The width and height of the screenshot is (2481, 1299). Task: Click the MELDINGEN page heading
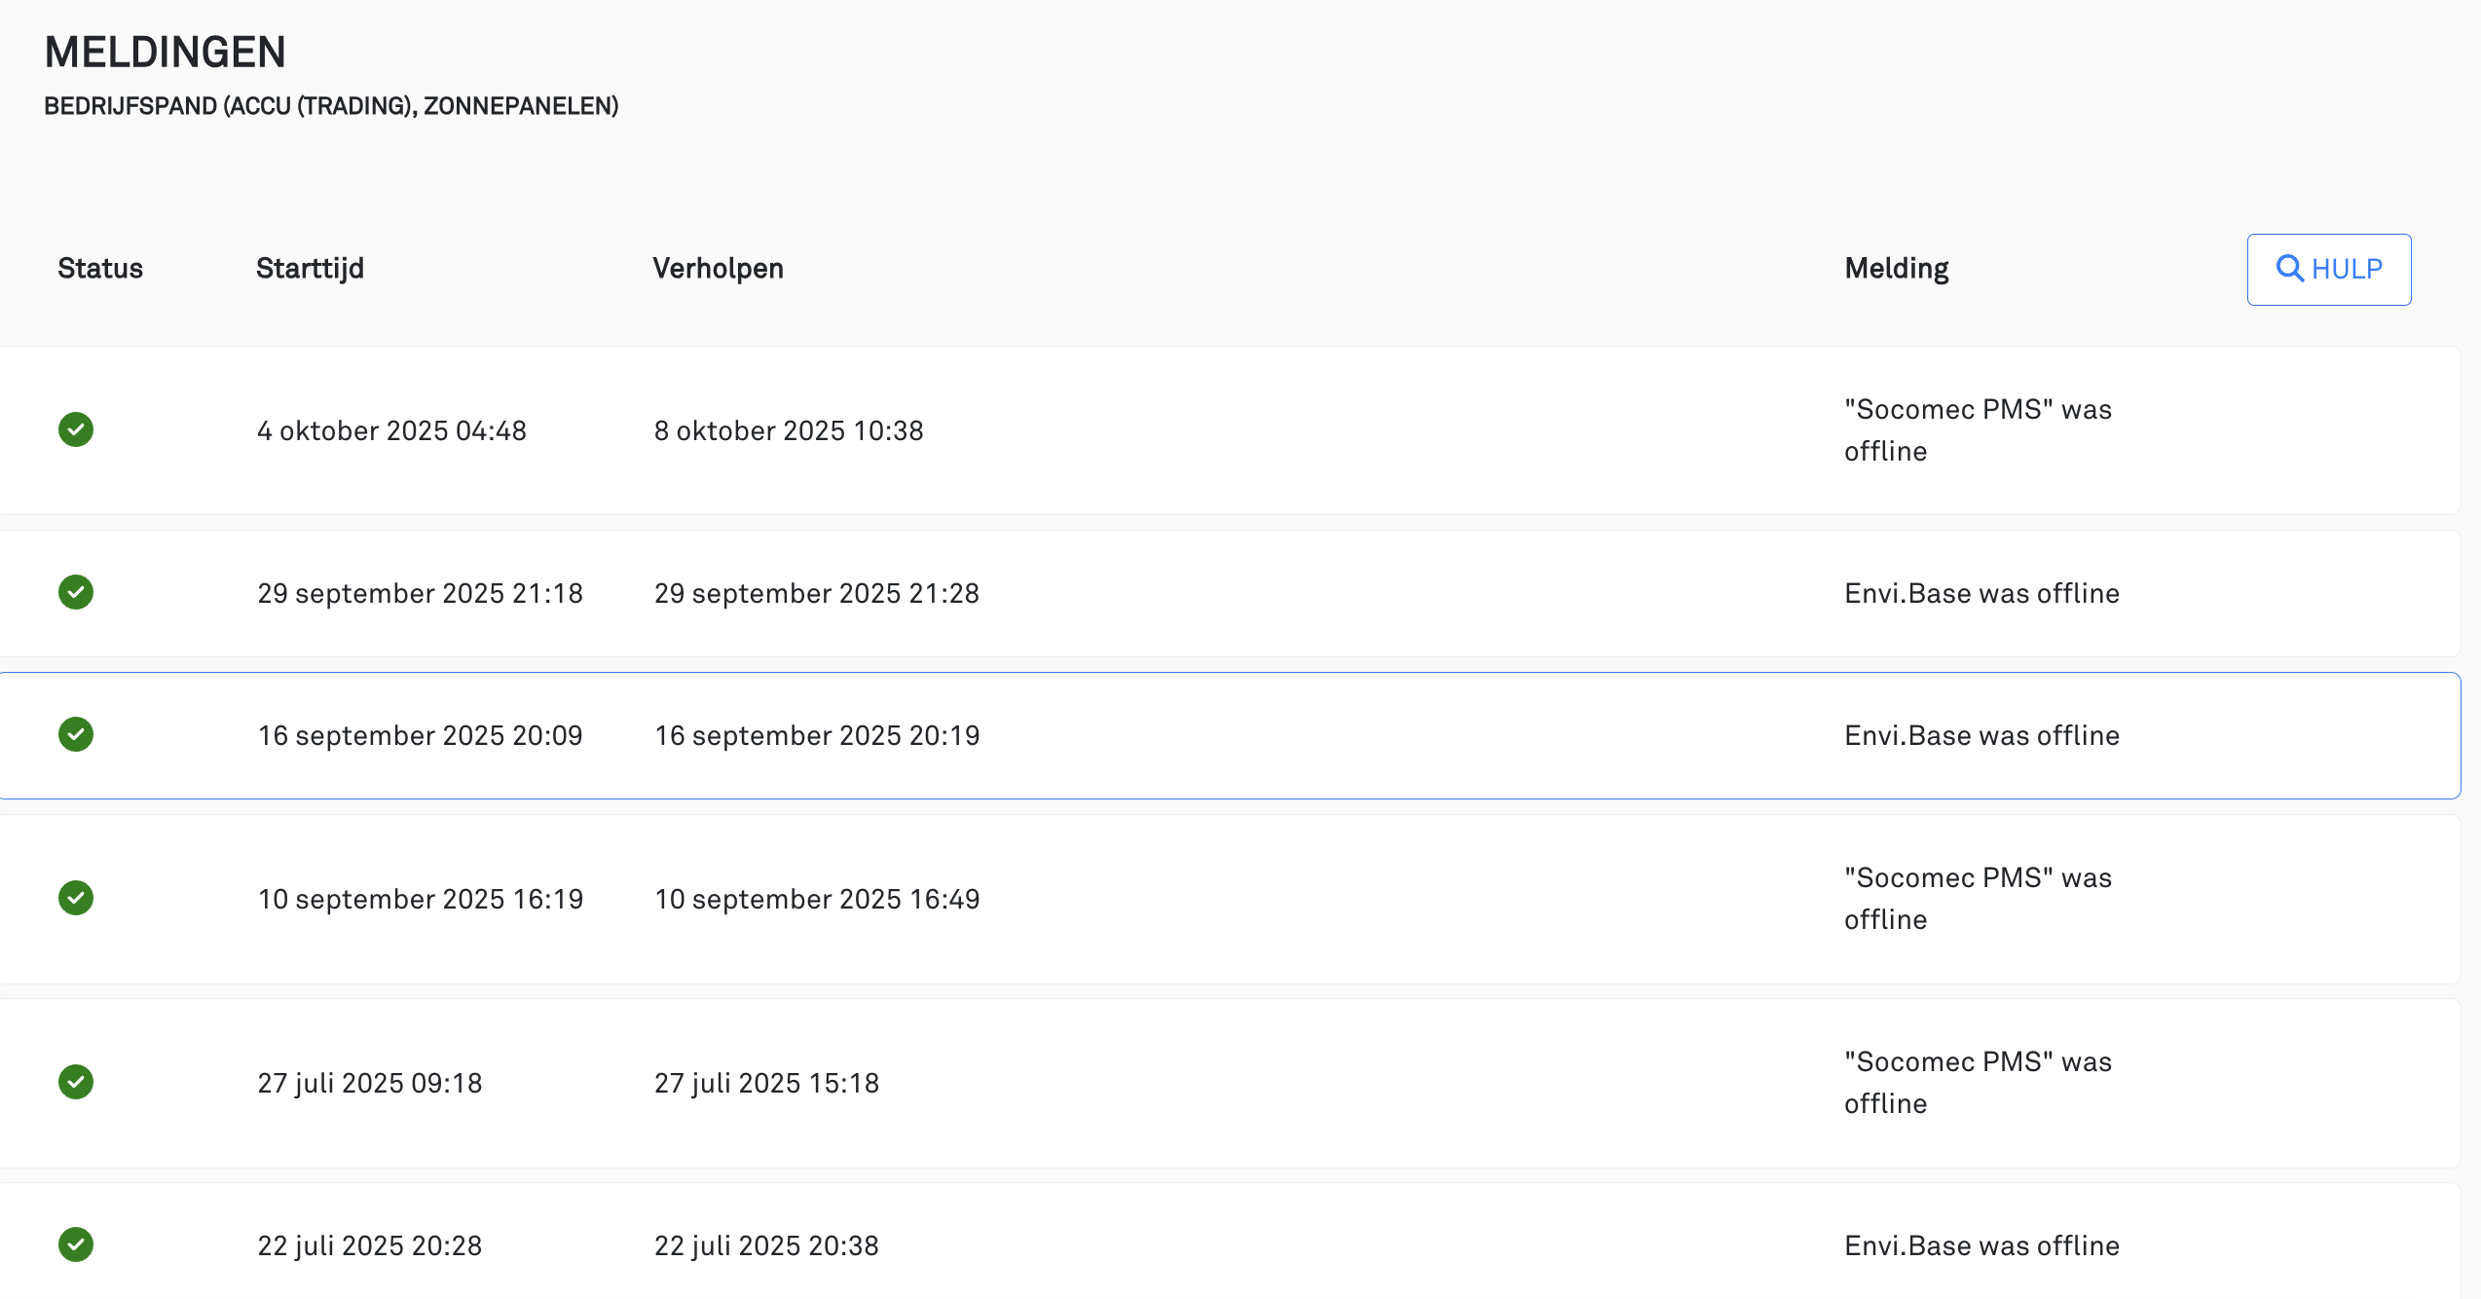pyautogui.click(x=166, y=53)
